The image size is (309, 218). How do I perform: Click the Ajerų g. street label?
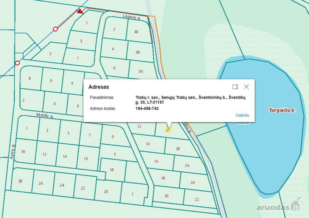click(x=13, y=152)
